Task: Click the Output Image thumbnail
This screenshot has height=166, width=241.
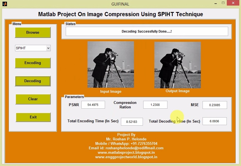Action: coord(177,64)
